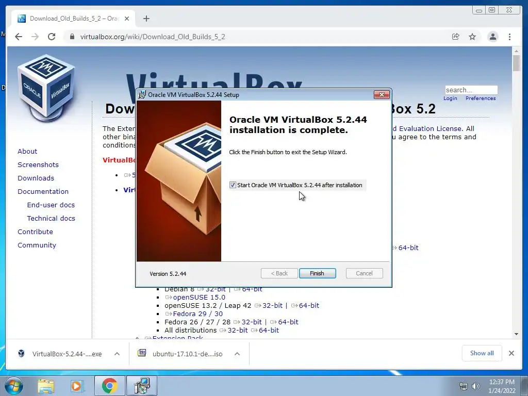
Task: Reload the current web page
Action: pyautogui.click(x=52, y=37)
